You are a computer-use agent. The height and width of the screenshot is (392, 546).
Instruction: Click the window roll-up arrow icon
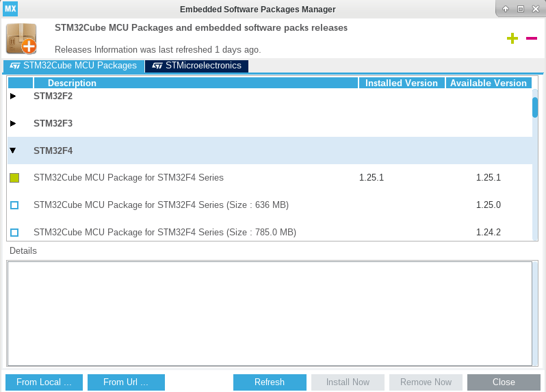(506, 9)
